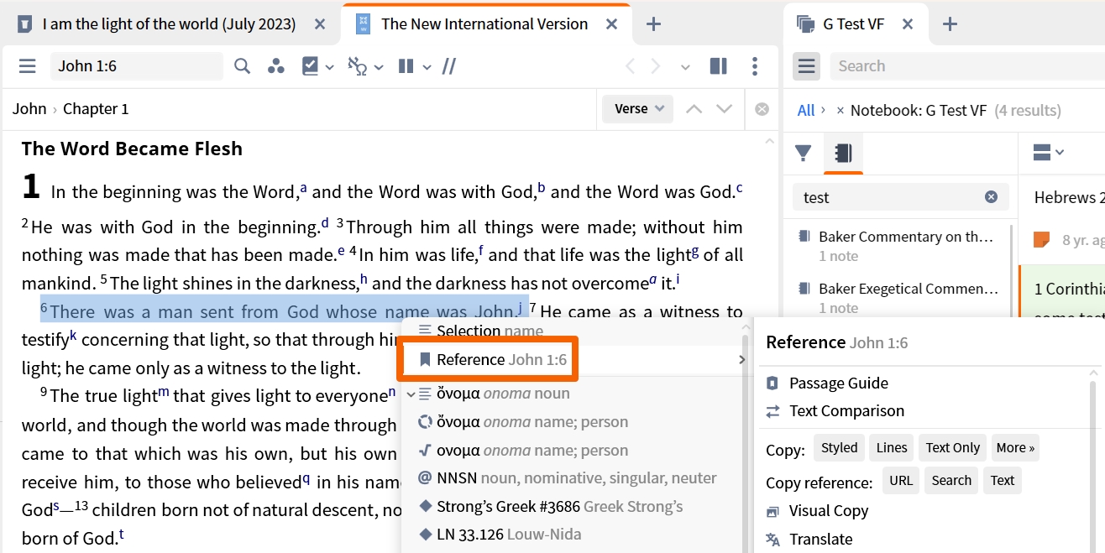Open the Visual Filters three-dots icon
Viewport: 1105px width, 553px height.
click(x=275, y=66)
